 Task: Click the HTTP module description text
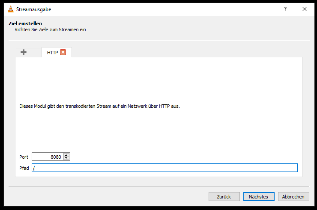click(x=99, y=106)
